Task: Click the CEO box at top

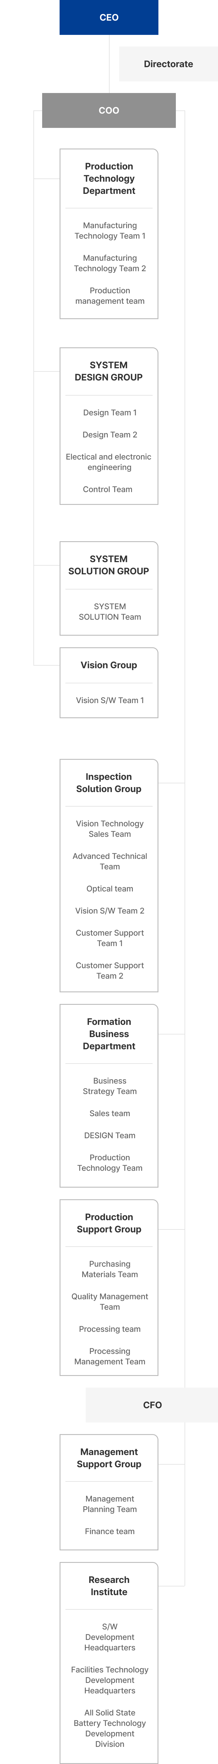Action: (109, 17)
